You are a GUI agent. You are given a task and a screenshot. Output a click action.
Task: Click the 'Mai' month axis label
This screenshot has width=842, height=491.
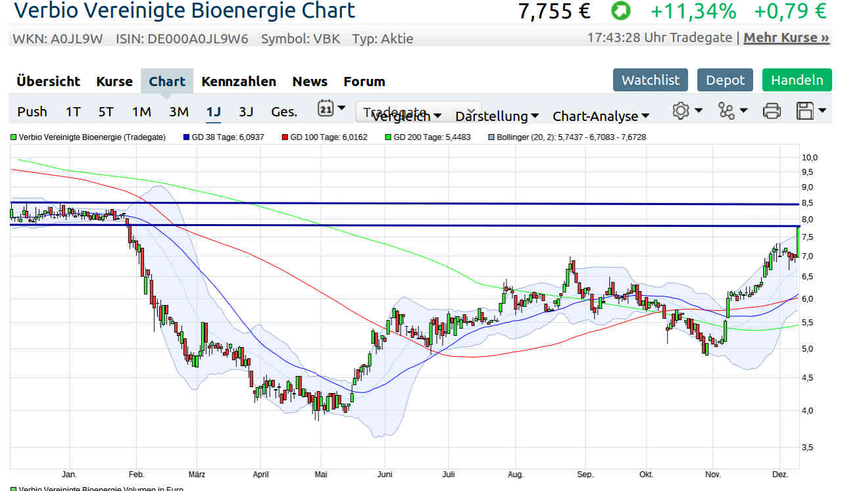coord(321,474)
